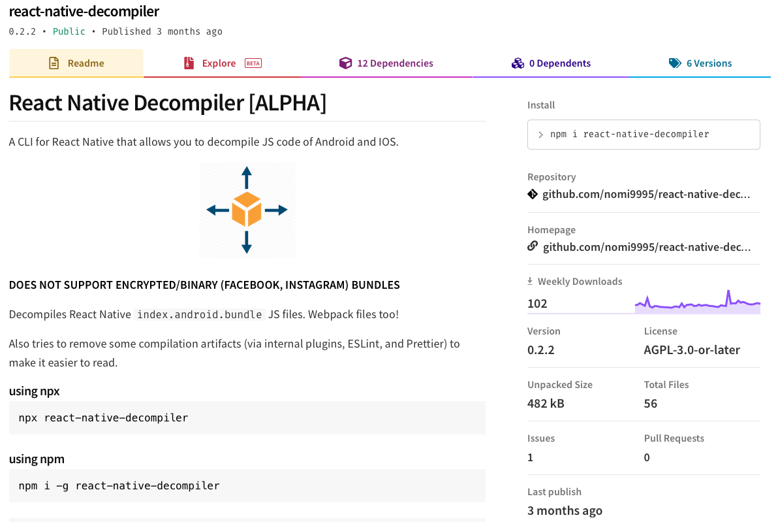Open the Readme tab
The height and width of the screenshot is (522, 778).
[76, 63]
